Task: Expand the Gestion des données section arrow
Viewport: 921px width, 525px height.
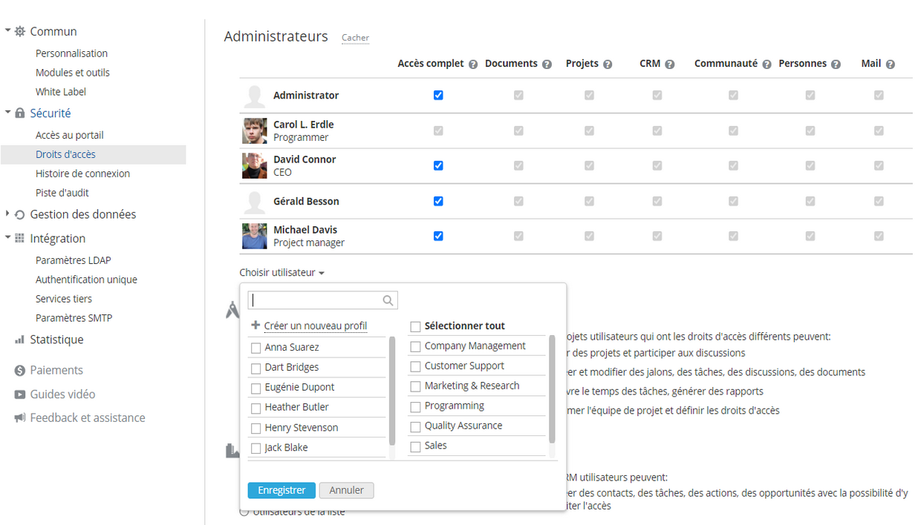Action: click(8, 214)
